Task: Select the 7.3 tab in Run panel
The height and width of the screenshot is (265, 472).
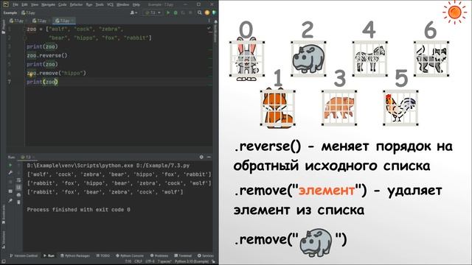Action: [x=27, y=157]
